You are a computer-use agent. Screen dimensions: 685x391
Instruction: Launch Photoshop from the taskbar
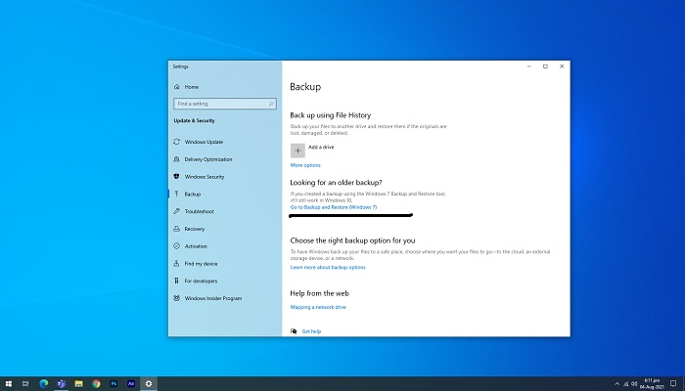tap(114, 384)
